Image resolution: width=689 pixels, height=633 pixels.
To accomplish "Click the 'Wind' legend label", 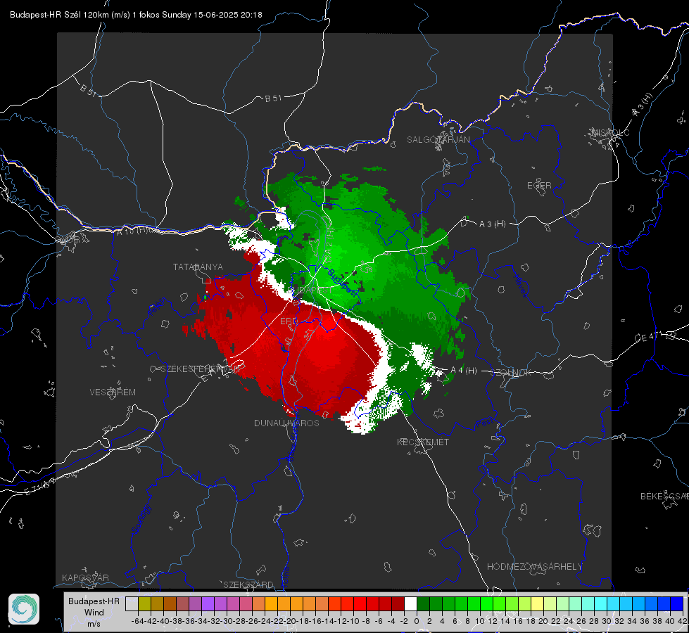I will pyautogui.click(x=94, y=613).
